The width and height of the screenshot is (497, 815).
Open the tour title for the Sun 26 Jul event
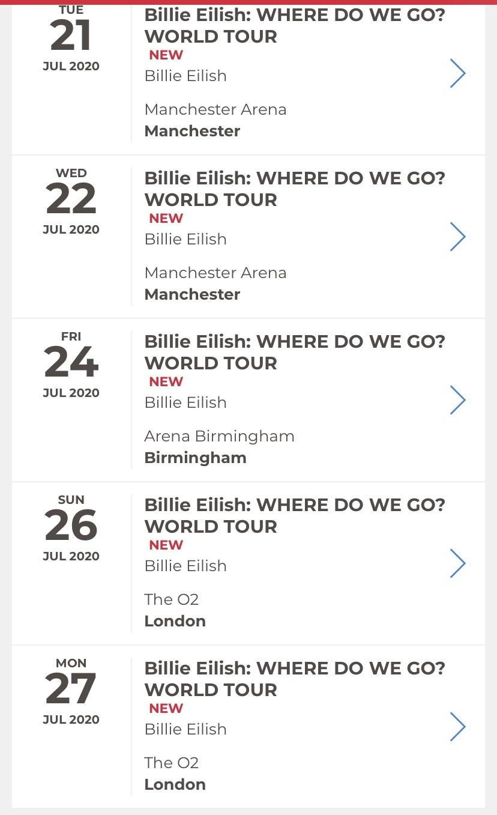point(295,515)
